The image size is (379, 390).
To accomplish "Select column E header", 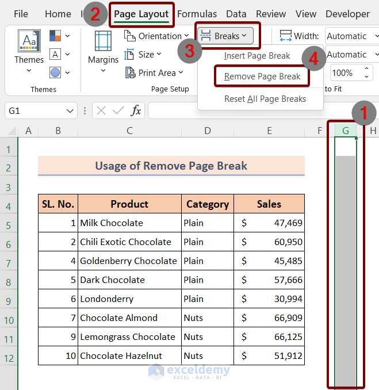I will point(269,131).
